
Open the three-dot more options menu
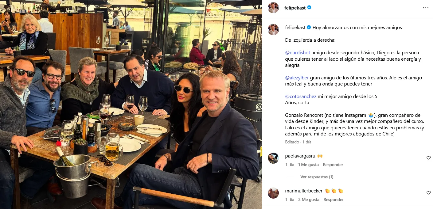tap(426, 8)
